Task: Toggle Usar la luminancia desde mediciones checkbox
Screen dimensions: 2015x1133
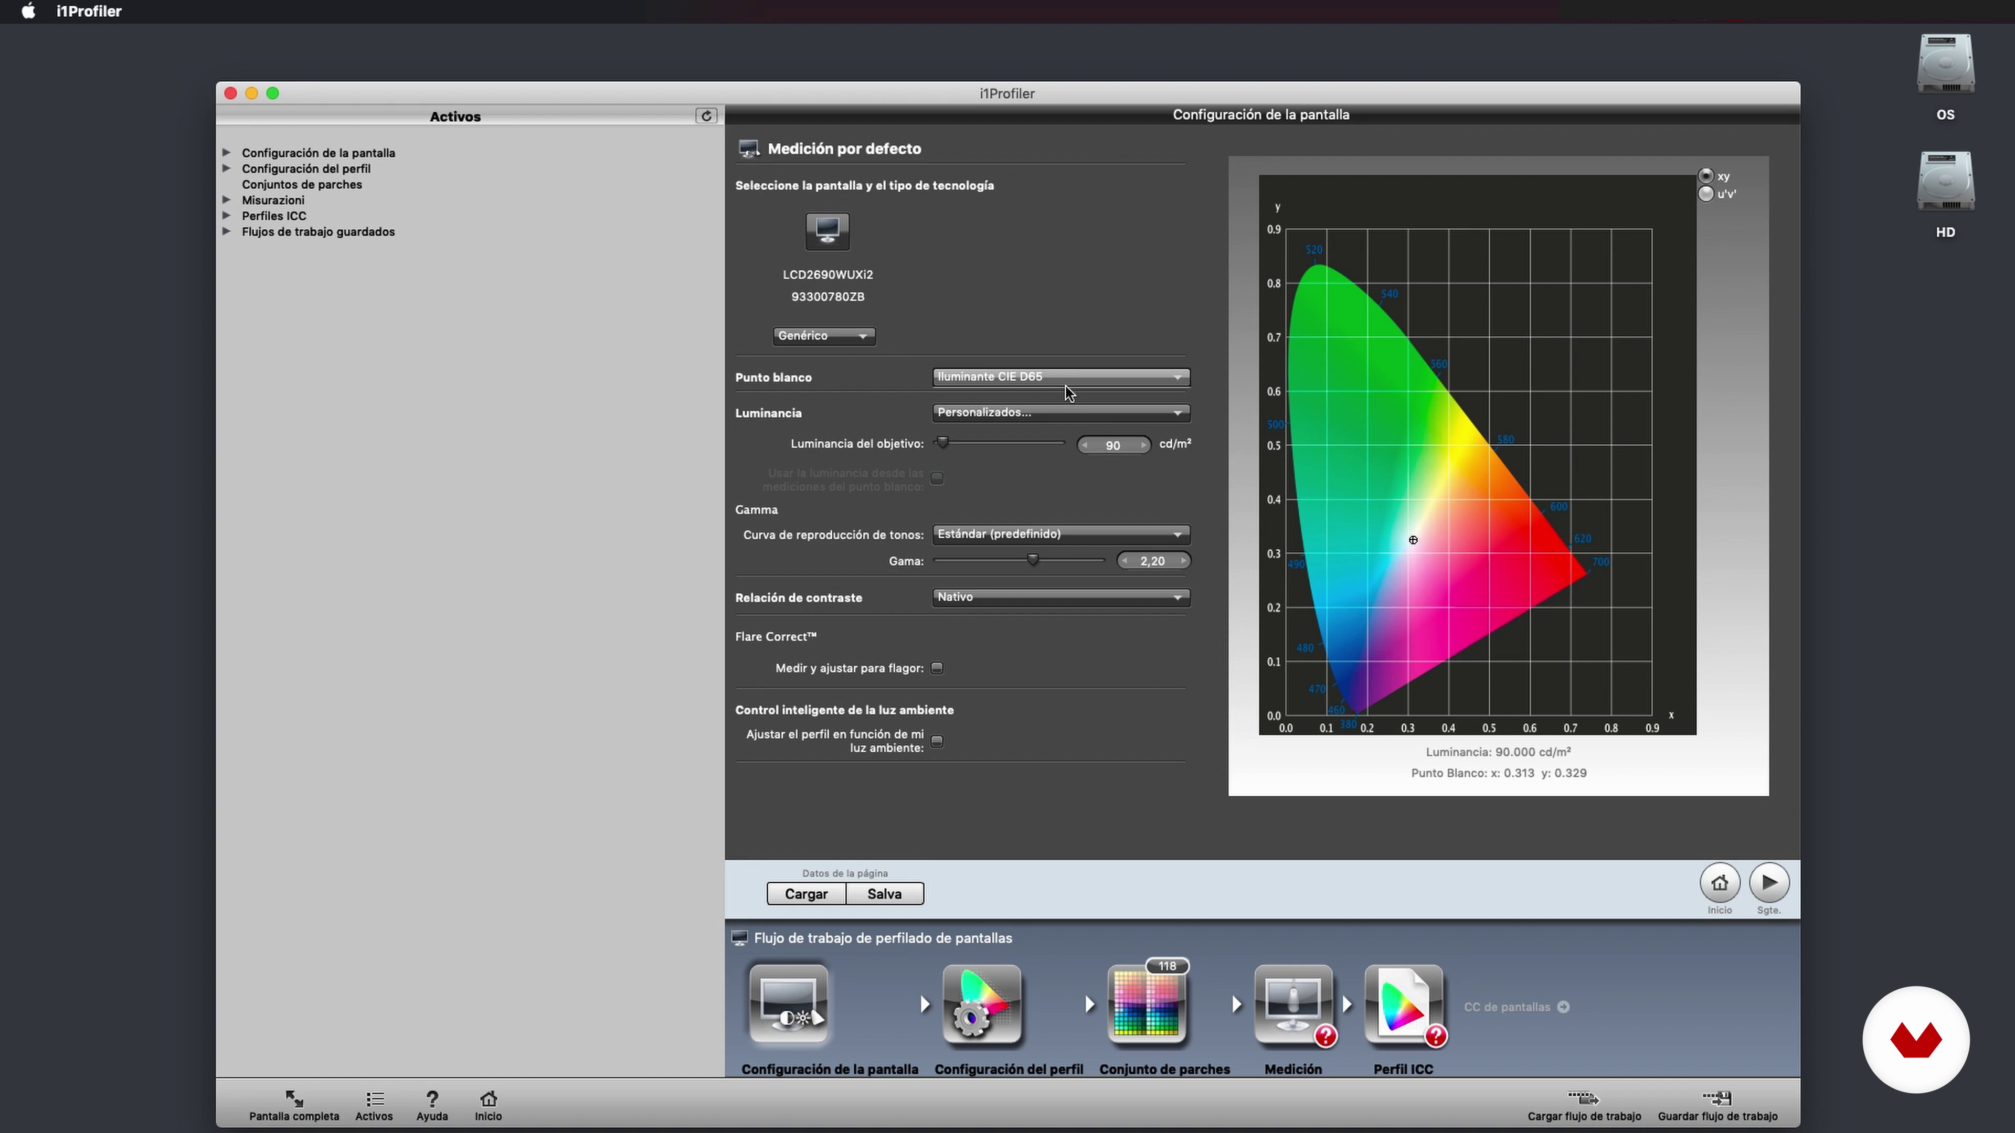Action: click(x=937, y=478)
